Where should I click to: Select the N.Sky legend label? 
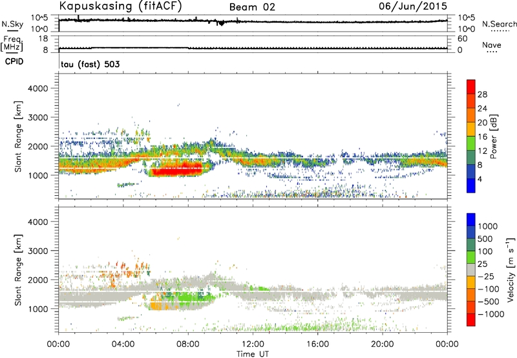[12, 24]
